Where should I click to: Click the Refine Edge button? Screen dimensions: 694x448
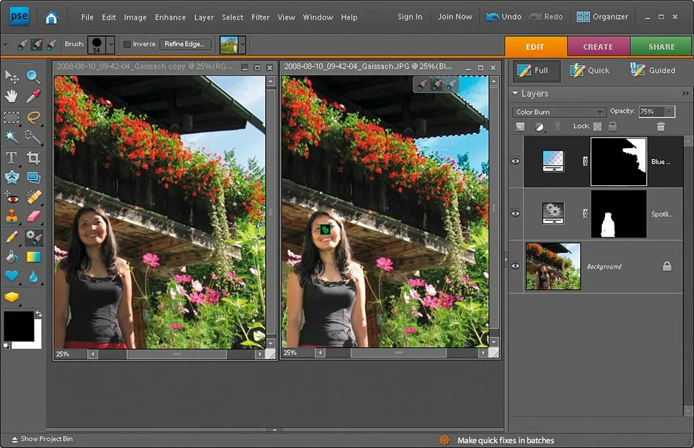tap(185, 44)
